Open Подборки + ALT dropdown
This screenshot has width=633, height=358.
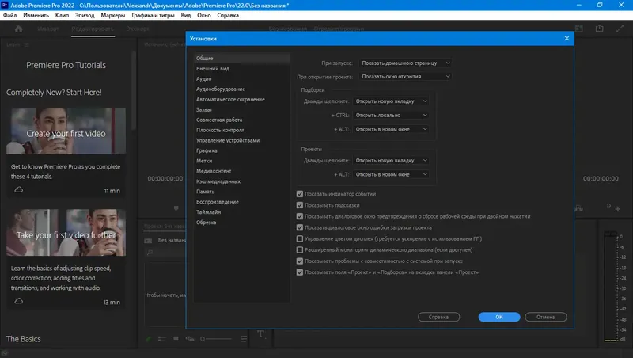click(x=391, y=129)
